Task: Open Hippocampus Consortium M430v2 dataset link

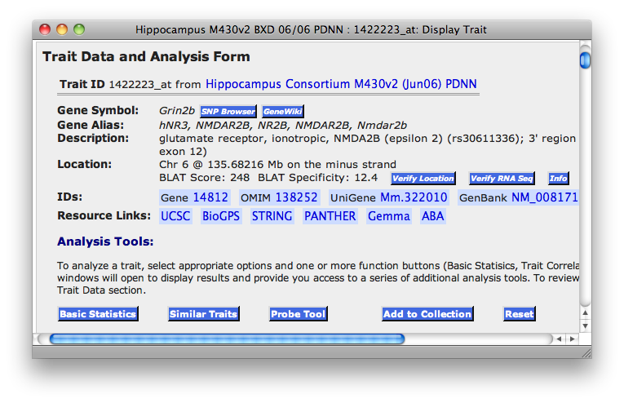Action: (341, 84)
